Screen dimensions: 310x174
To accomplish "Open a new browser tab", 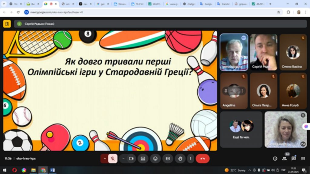I will pyautogui.click(x=270, y=4).
